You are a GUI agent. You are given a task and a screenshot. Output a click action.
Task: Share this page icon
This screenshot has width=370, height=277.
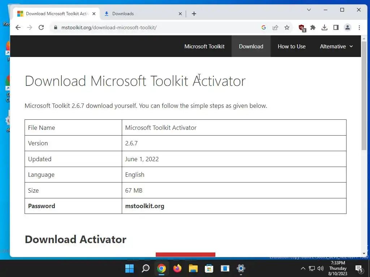[x=275, y=27]
